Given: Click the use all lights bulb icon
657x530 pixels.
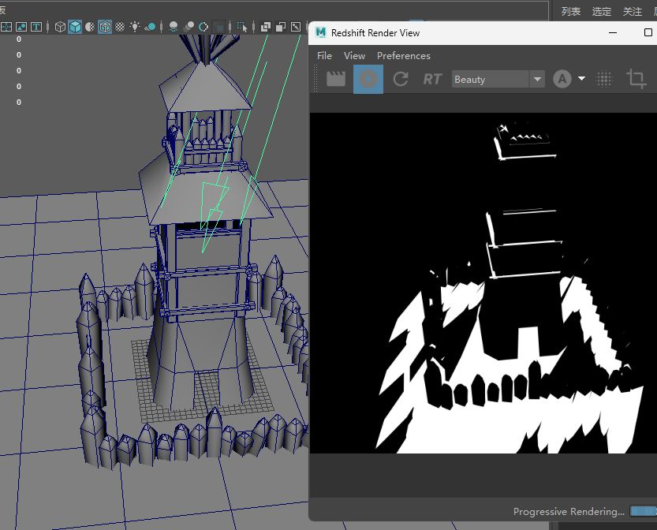Looking at the screenshot, I should pyautogui.click(x=135, y=27).
